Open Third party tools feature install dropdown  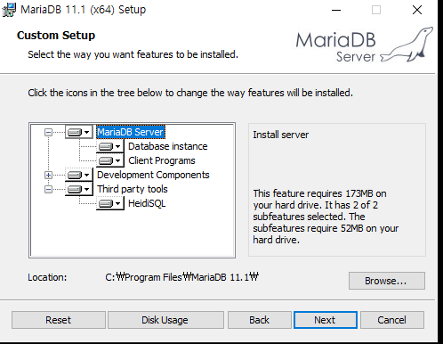click(78, 189)
